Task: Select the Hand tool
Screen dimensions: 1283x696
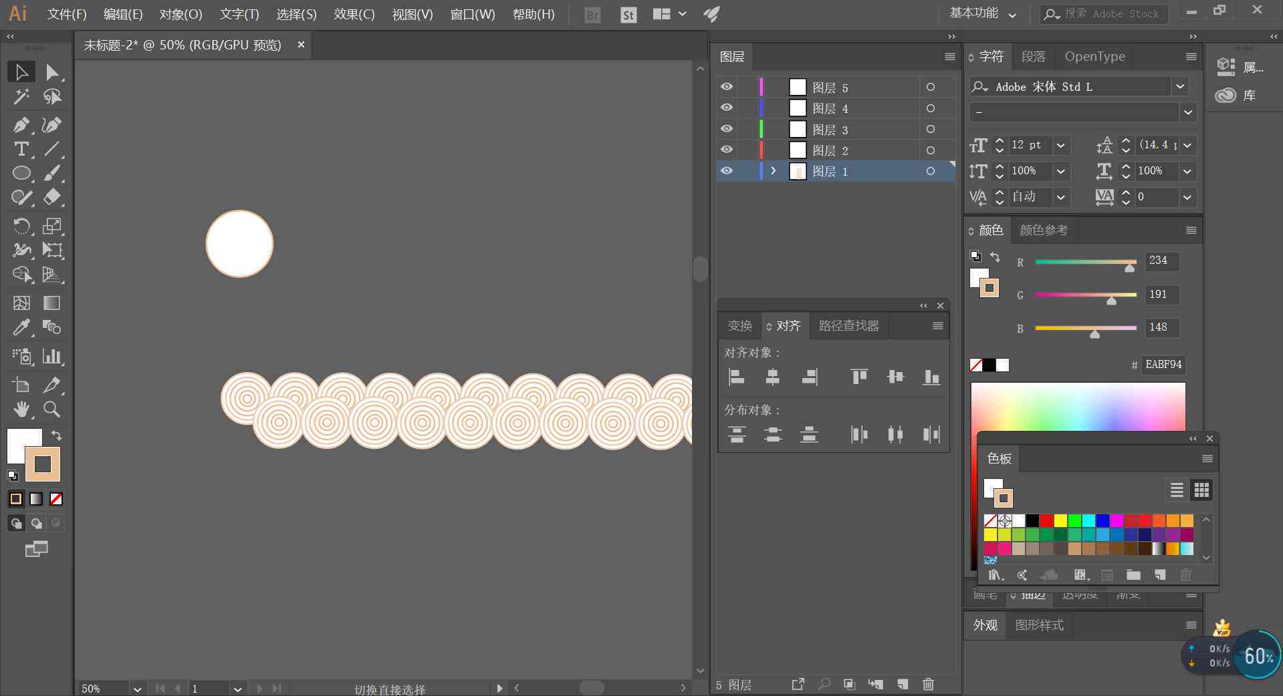Action: click(x=21, y=409)
